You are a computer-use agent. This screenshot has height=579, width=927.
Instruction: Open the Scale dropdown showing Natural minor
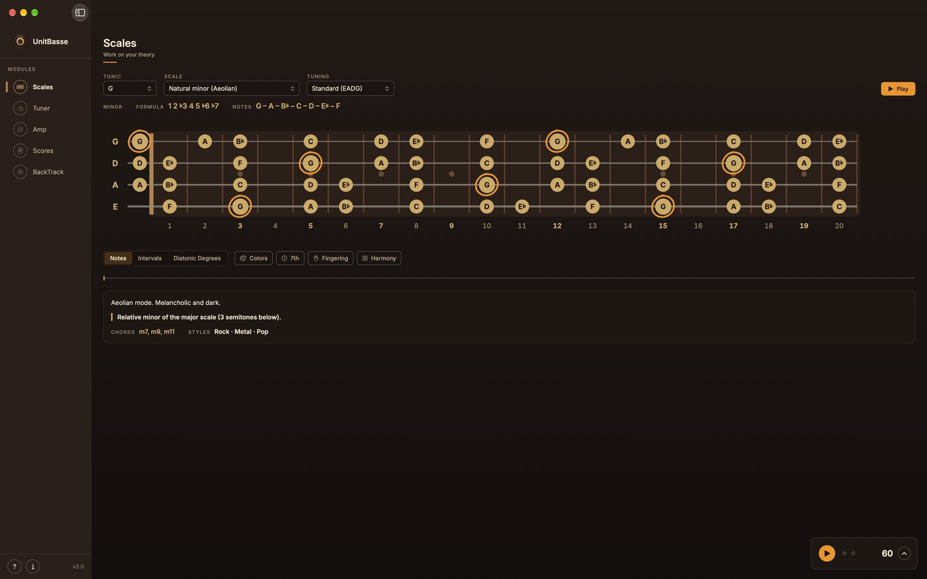point(232,88)
